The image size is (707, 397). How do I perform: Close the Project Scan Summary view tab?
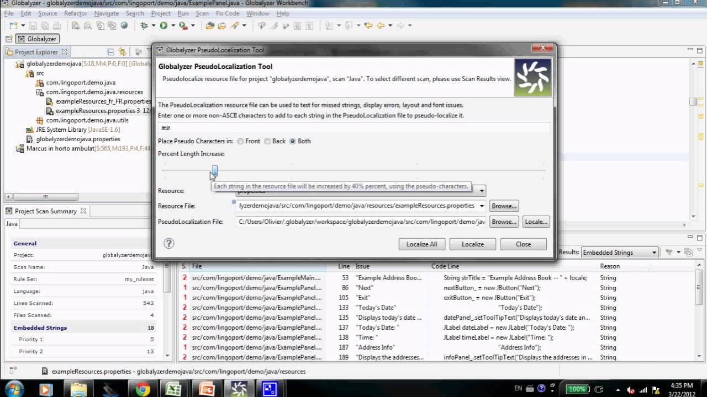[83, 211]
